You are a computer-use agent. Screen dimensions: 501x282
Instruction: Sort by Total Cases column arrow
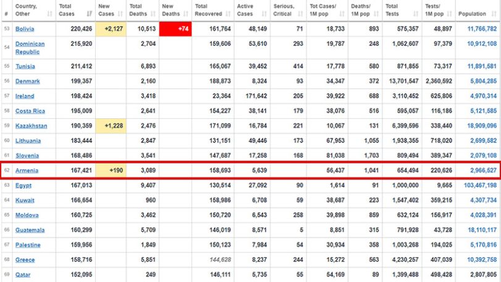[x=90, y=14]
